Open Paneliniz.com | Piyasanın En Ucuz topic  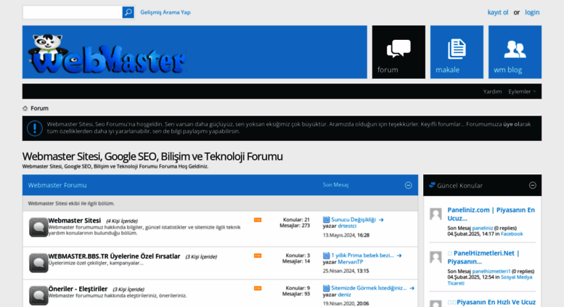(491, 214)
